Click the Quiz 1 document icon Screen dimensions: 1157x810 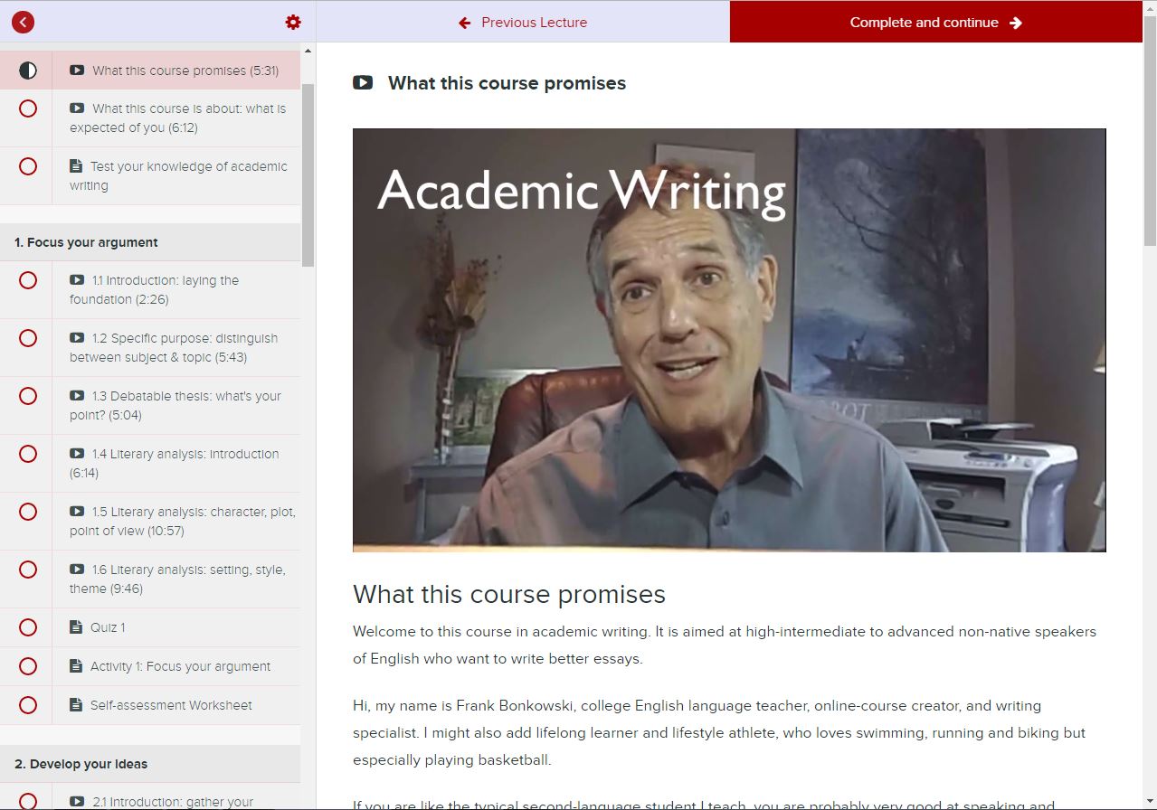click(76, 627)
